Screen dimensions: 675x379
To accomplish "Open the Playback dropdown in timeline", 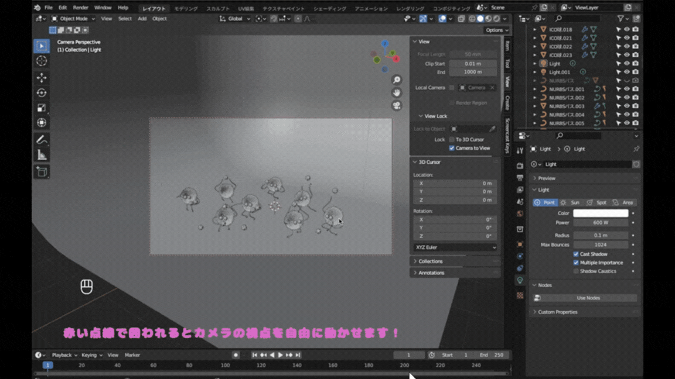I will coord(64,355).
